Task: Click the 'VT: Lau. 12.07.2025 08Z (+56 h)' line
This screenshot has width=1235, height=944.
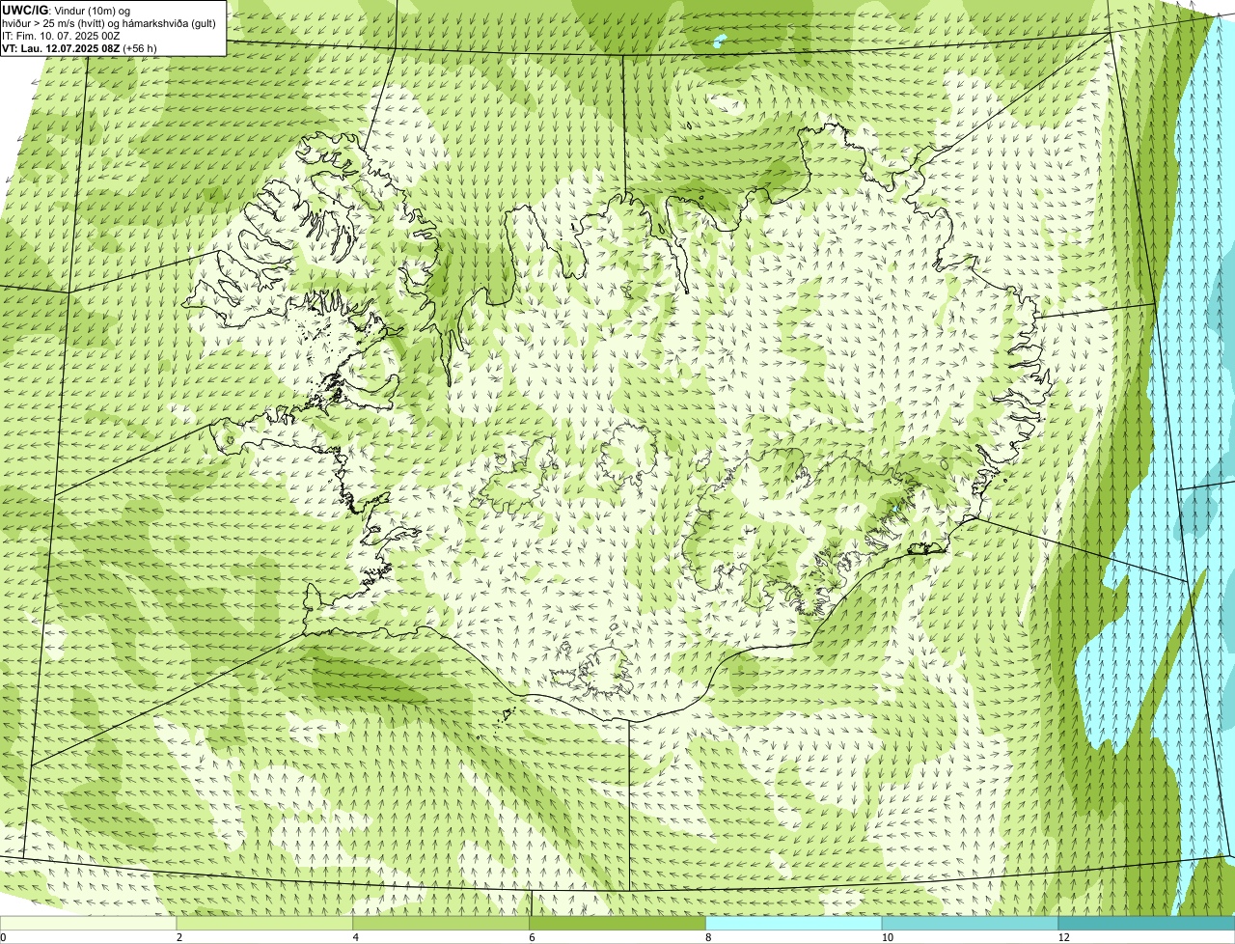Action: click(x=80, y=47)
